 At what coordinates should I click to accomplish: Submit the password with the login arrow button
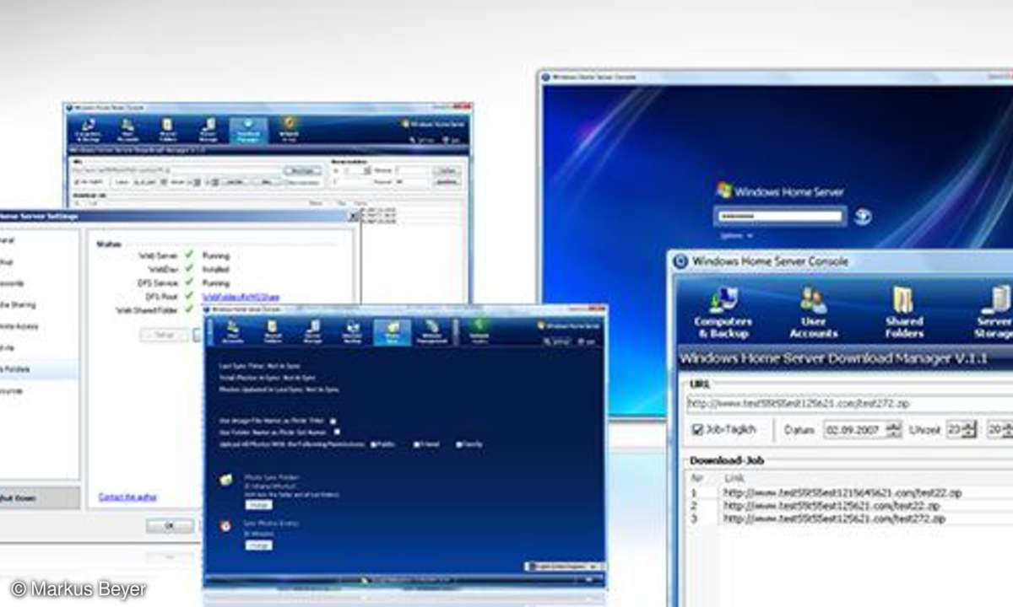862,217
